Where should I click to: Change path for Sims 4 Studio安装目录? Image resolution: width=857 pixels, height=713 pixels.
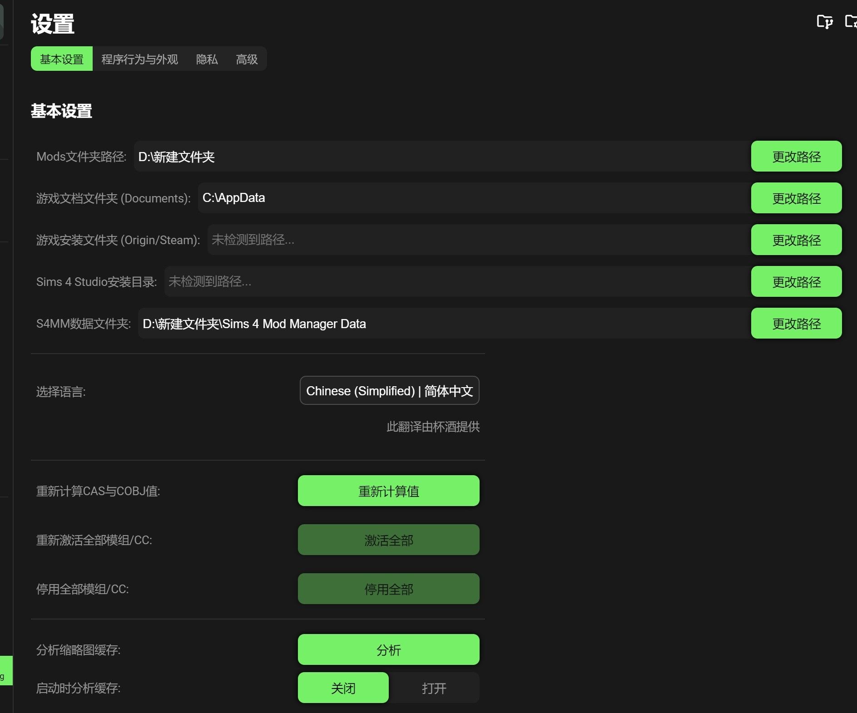coord(796,282)
